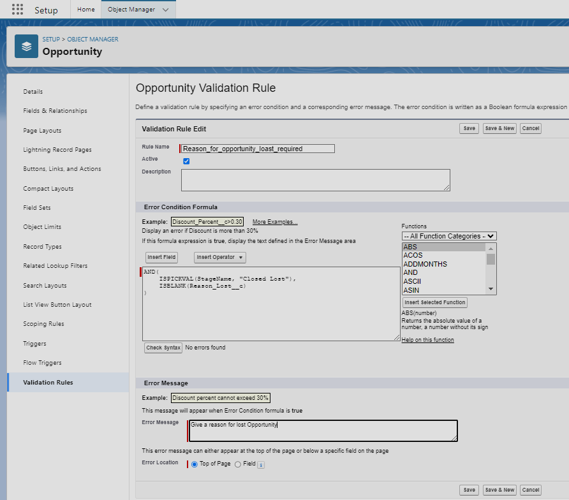569x500 pixels.
Task: Select ACOS in the functions list
Action: coord(444,256)
